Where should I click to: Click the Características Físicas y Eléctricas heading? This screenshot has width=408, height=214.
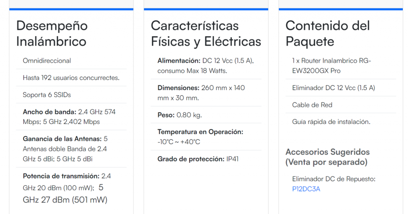coord(206,33)
